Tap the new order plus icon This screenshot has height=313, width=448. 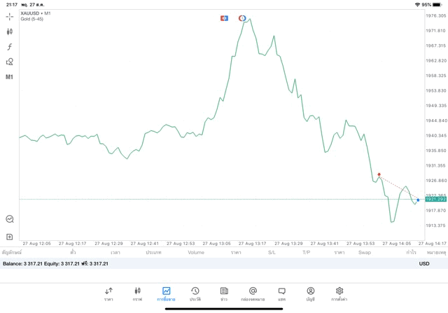tap(10, 237)
